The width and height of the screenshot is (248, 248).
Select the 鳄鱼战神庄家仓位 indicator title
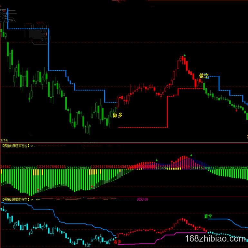[15, 146]
